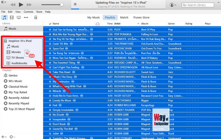Select the Playlists tab
The height and width of the screenshot is (139, 221).
click(110, 18)
